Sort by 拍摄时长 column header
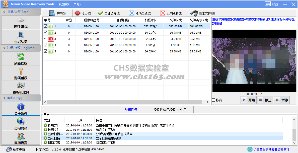The image size is (298, 153). click(151, 20)
